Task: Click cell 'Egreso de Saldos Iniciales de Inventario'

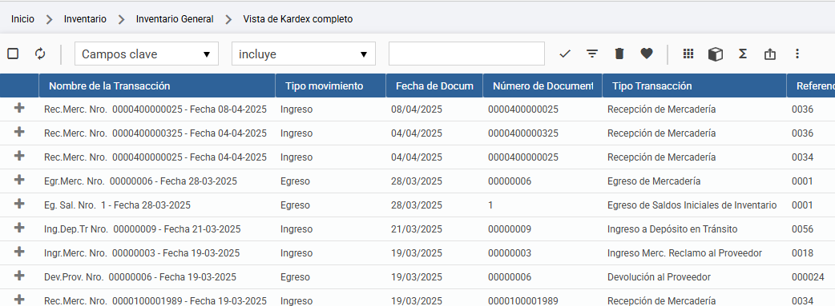Action: tap(692, 205)
